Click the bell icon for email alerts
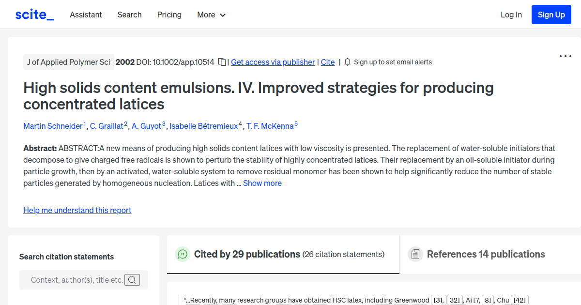The height and width of the screenshot is (305, 581). click(x=347, y=62)
